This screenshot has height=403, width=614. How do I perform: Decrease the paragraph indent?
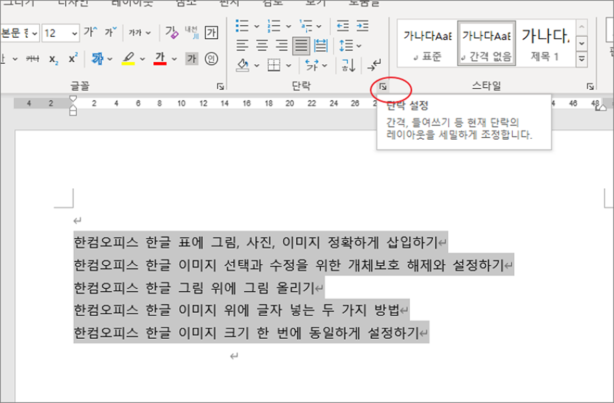(x=343, y=26)
